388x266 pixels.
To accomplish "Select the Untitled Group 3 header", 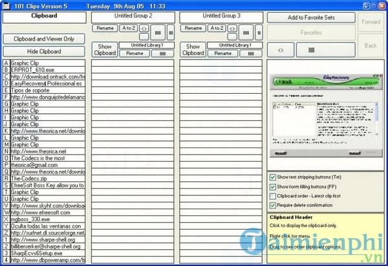I will [221, 16].
